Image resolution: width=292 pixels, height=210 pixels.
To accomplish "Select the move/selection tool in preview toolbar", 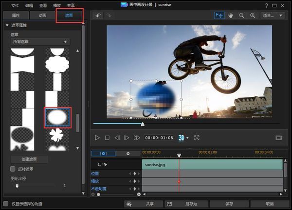I will [219, 16].
